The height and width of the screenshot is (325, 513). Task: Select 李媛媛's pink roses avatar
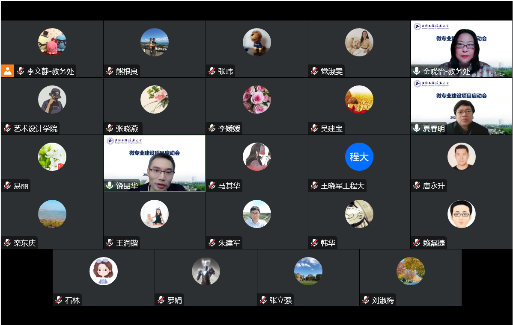tap(257, 100)
